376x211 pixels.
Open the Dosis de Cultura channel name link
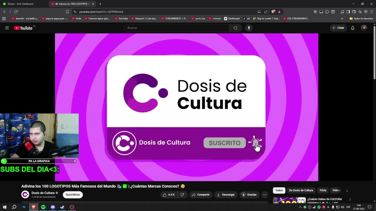point(43,193)
